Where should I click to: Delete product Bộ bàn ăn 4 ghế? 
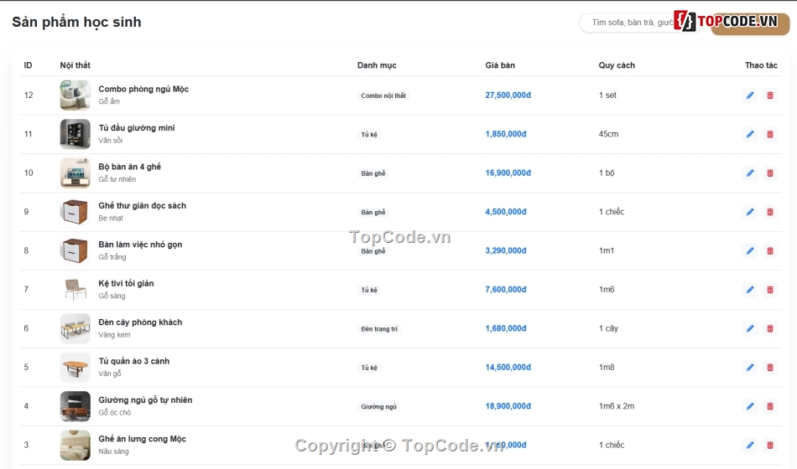pyautogui.click(x=770, y=173)
